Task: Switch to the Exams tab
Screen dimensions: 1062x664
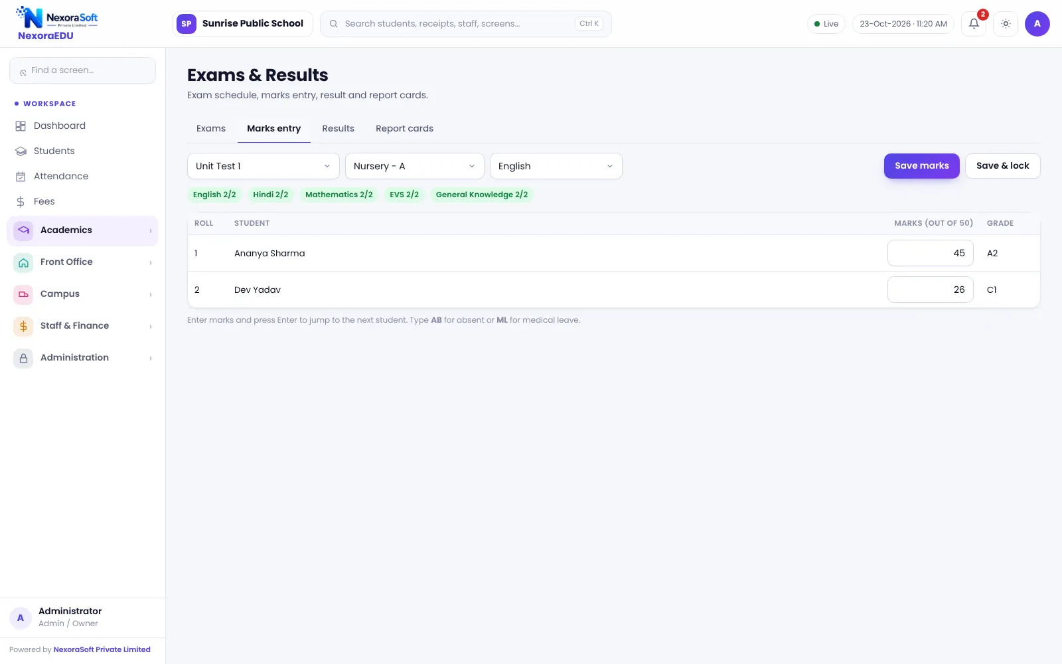Action: 211,129
